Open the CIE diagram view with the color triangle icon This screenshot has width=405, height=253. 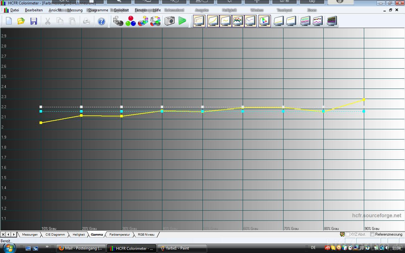[x=264, y=21]
